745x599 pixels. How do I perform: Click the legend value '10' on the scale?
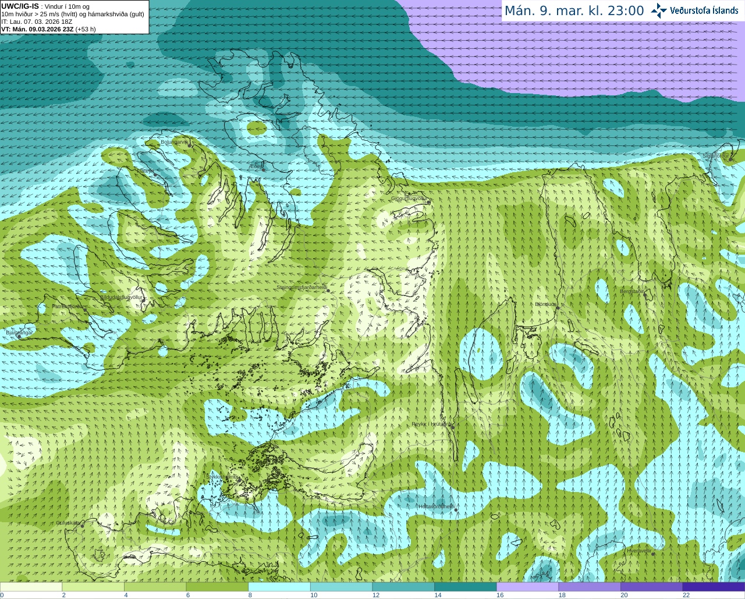314,595
